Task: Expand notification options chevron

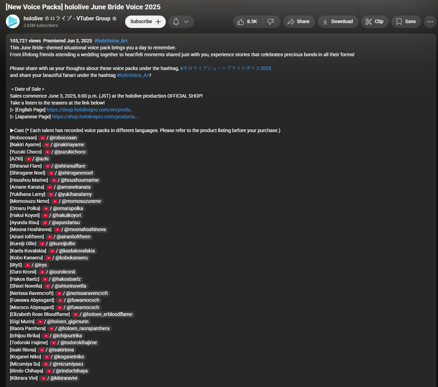Action: coord(186,22)
